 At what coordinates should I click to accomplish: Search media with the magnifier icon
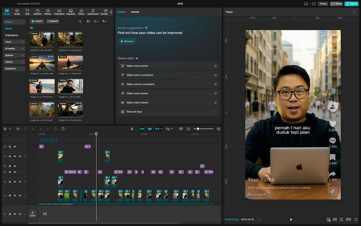pyautogui.click(x=80, y=21)
